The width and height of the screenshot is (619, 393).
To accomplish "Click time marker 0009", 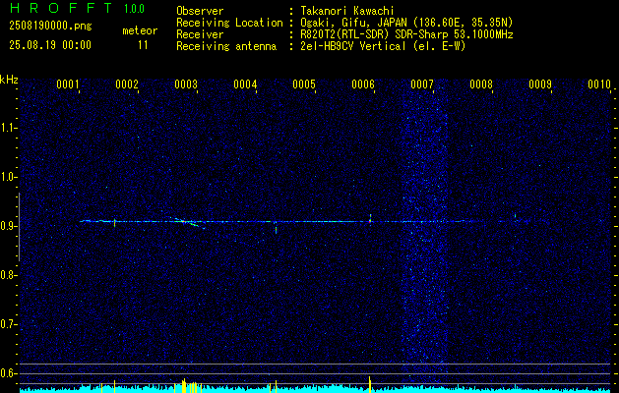I will point(540,84).
